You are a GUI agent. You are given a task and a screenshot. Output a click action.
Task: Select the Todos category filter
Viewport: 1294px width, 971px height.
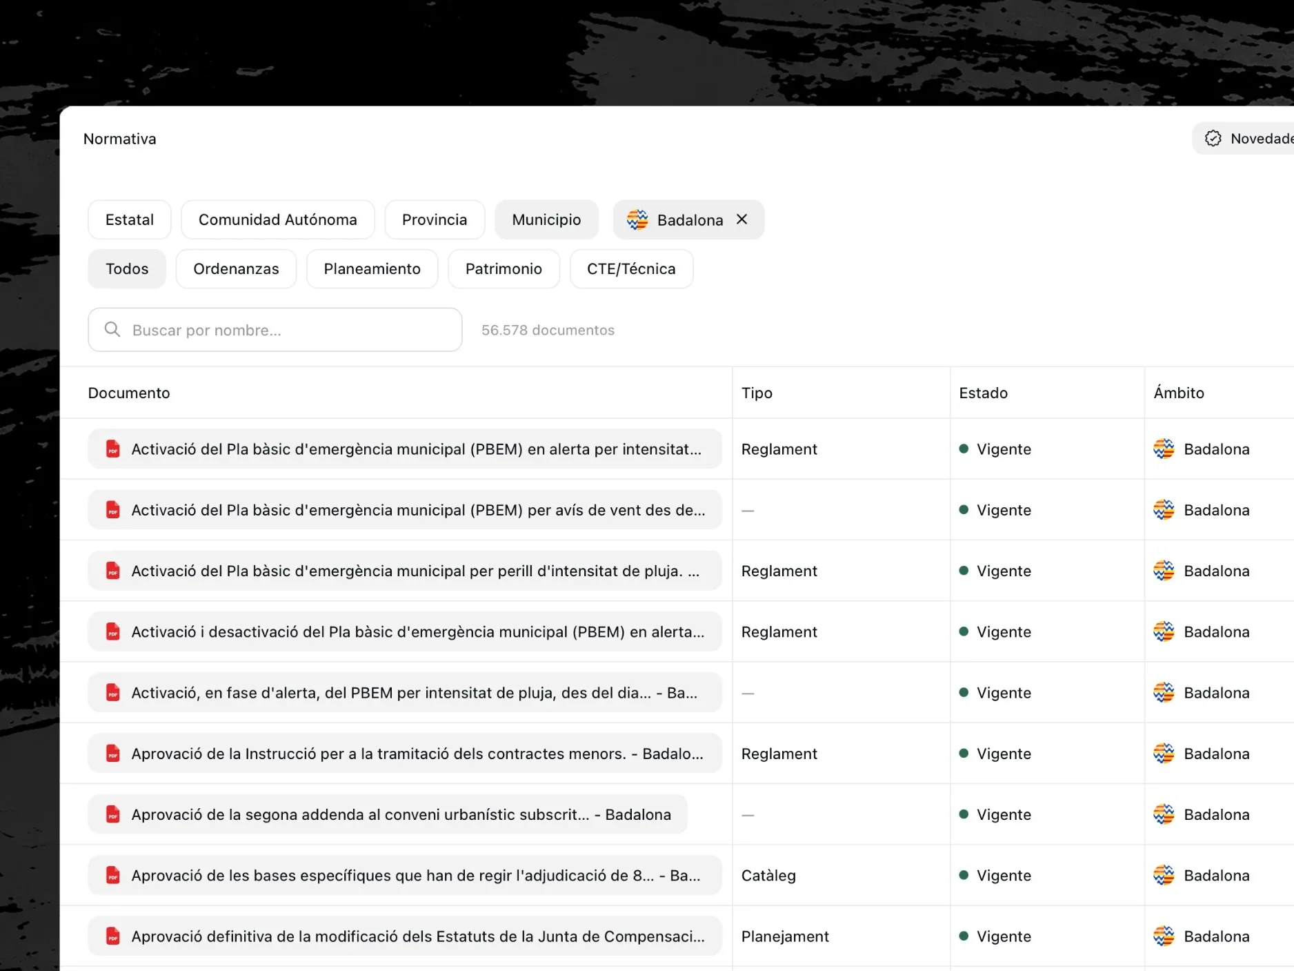tap(127, 268)
